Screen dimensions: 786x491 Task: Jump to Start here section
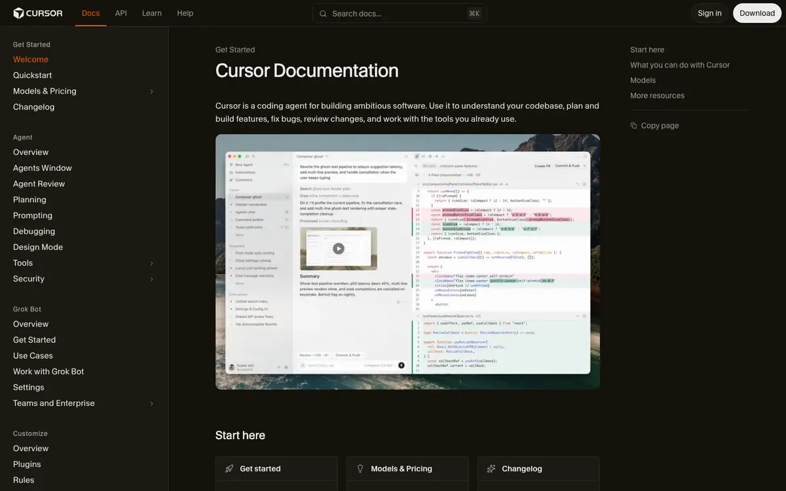(647, 50)
